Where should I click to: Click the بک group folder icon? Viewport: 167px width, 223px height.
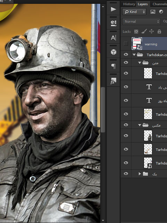(145, 174)
